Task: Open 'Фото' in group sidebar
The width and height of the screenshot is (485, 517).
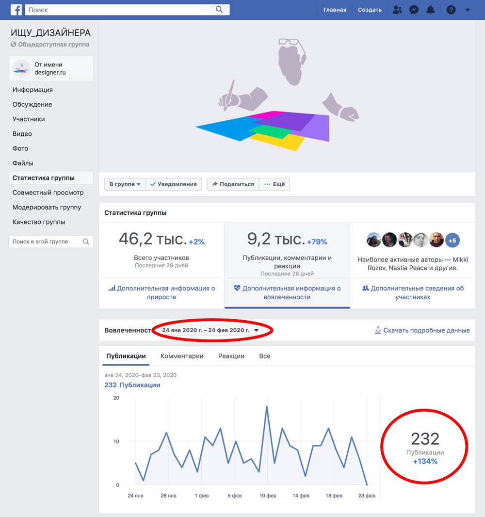Action: pos(20,148)
